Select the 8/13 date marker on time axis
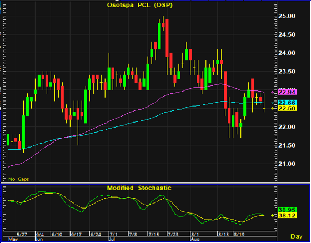Viewport: 311px width, 243px height. 223,235
